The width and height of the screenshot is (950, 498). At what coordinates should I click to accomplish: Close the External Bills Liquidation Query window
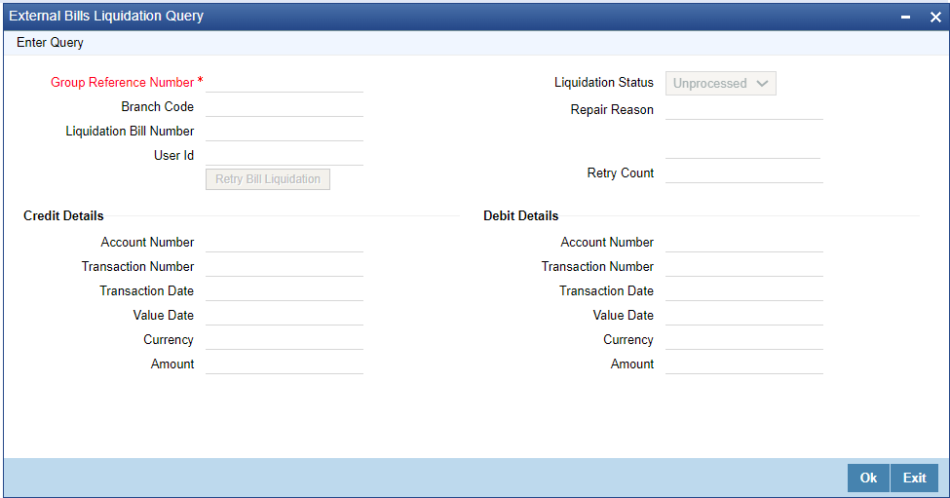[935, 17]
